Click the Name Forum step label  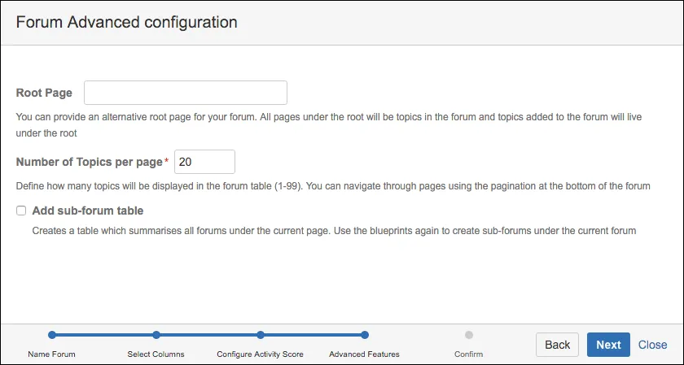[51, 354]
